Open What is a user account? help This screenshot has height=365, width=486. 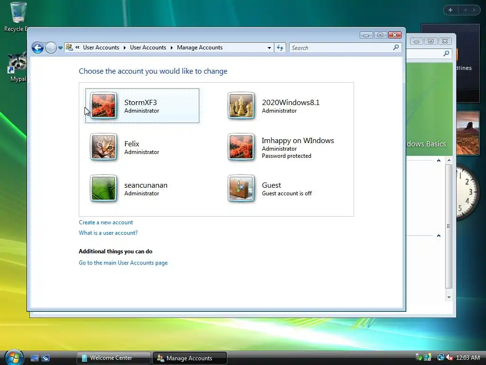tap(108, 233)
